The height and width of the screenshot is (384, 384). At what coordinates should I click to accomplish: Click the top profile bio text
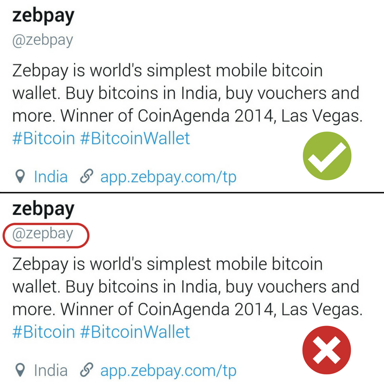[x=187, y=93]
